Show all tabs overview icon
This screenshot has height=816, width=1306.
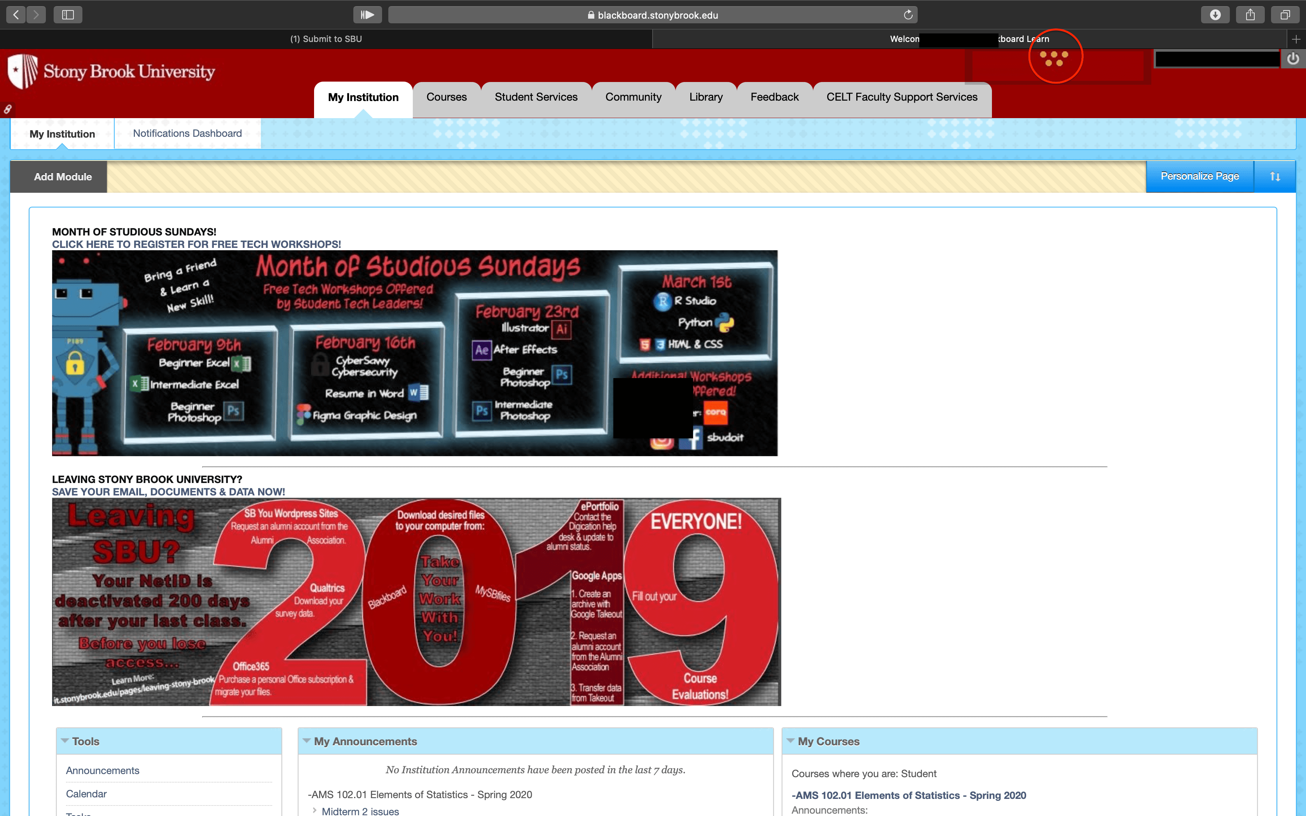pos(1285,15)
